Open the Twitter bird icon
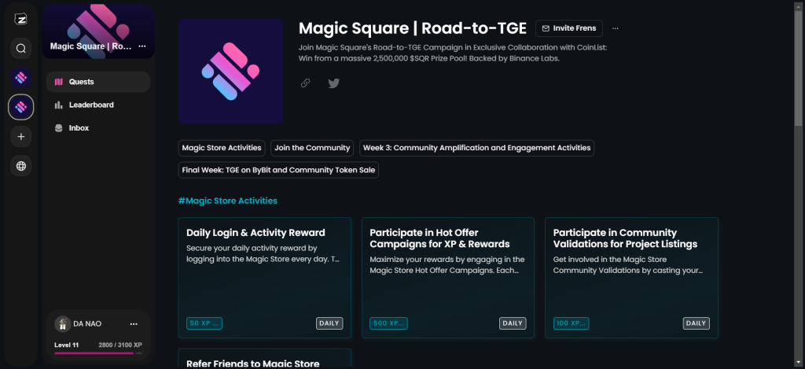 [x=334, y=83]
